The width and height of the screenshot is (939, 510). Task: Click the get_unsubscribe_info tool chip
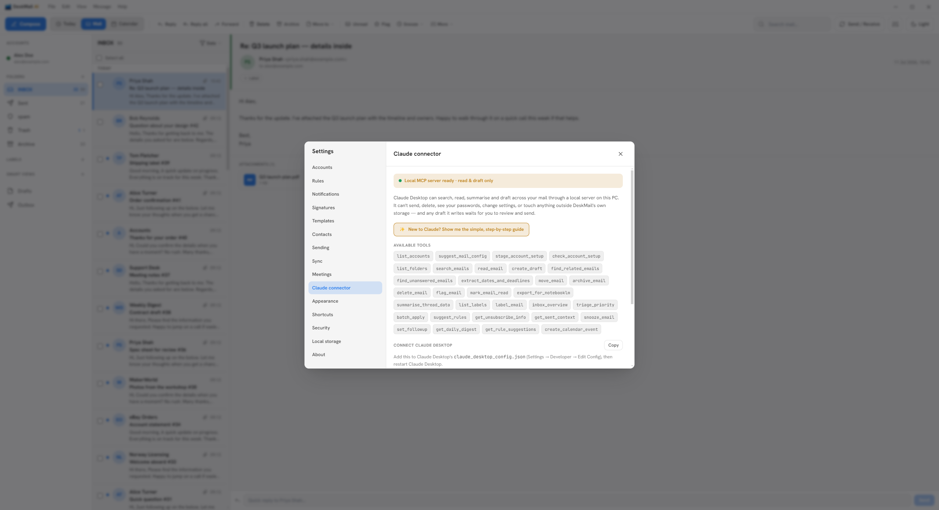[x=500, y=317]
